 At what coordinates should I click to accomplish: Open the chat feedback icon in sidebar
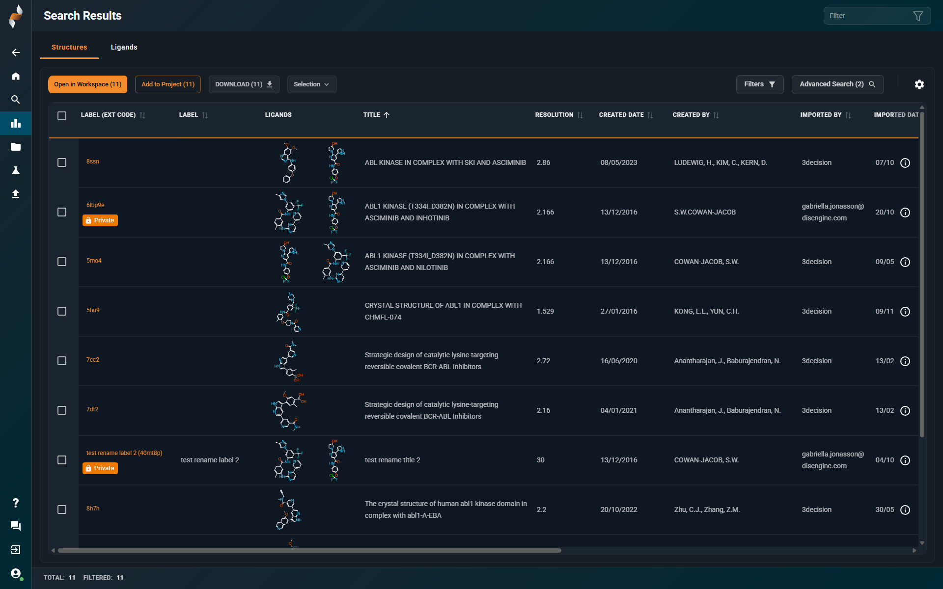(x=16, y=526)
